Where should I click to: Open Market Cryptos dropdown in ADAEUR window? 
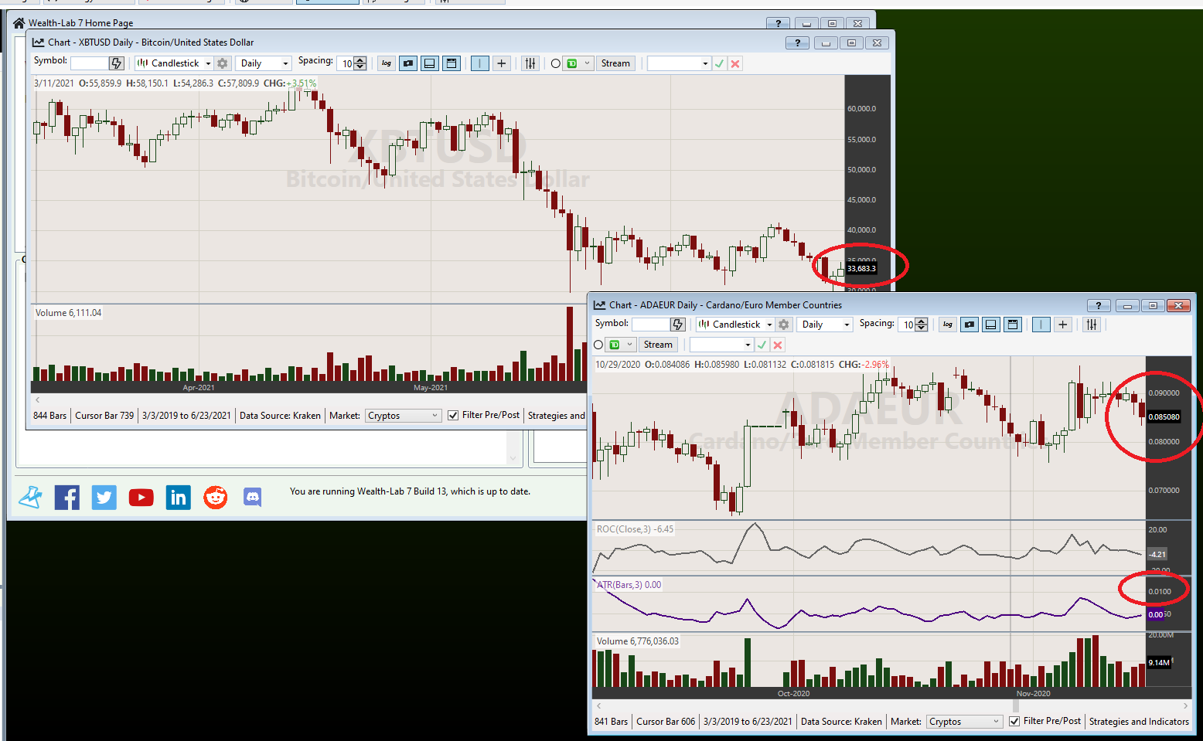point(964,722)
